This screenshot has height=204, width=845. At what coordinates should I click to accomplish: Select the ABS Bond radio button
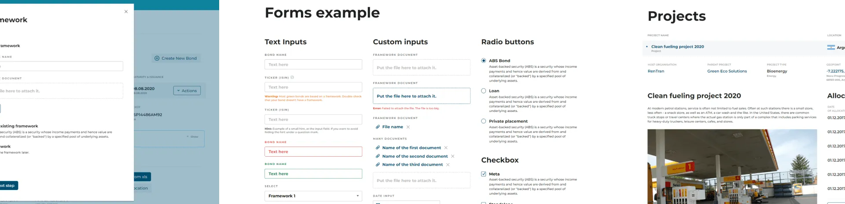click(x=484, y=61)
